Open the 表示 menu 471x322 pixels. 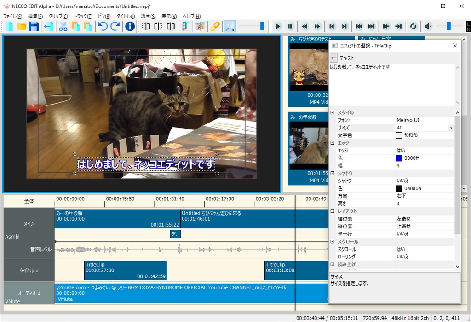click(169, 16)
